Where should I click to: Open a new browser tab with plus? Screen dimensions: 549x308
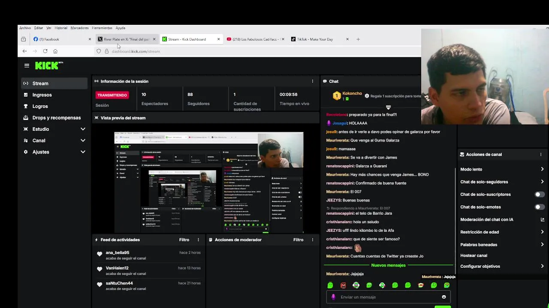(358, 39)
